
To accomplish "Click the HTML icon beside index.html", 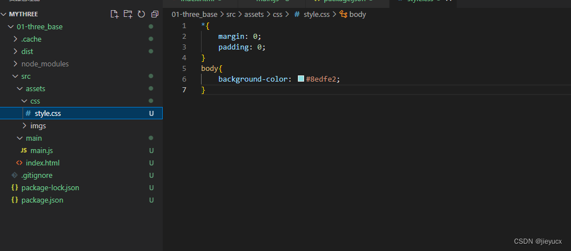I will click(19, 163).
